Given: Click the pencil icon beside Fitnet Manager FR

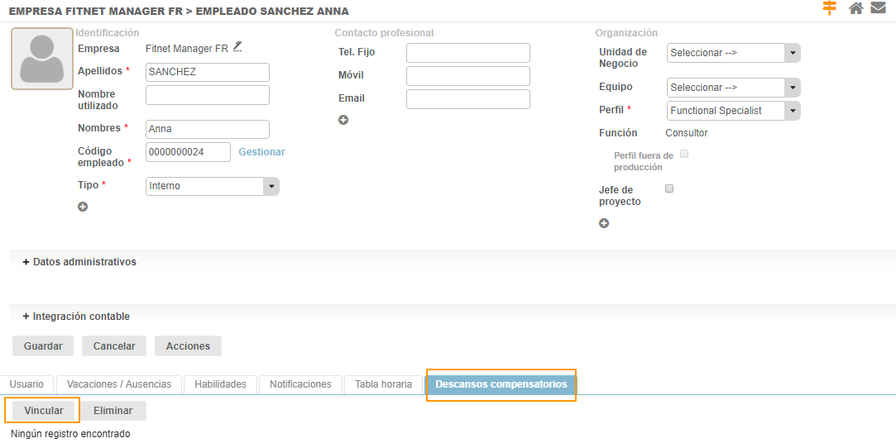Looking at the screenshot, I should [x=238, y=47].
